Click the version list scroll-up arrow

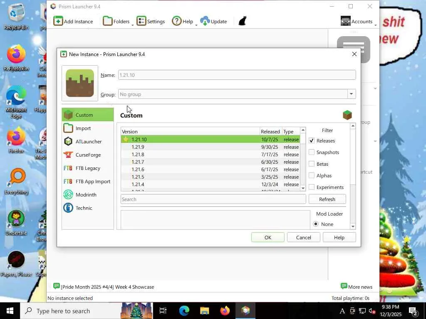[x=303, y=130]
